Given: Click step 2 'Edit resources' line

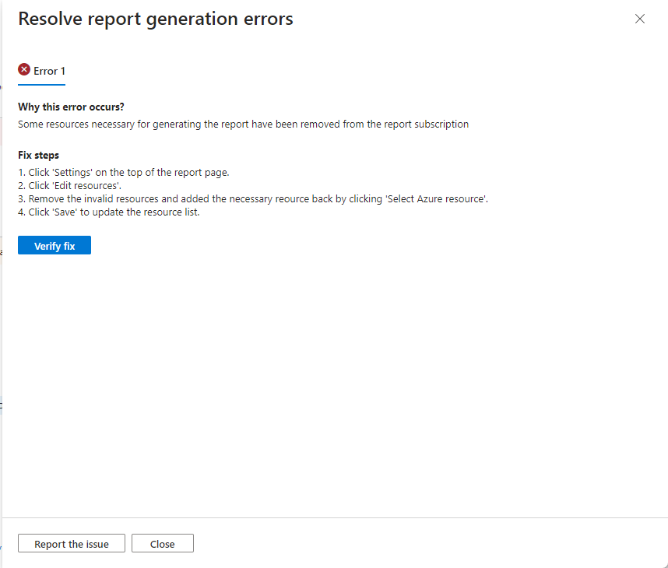Looking at the screenshot, I should [x=70, y=186].
